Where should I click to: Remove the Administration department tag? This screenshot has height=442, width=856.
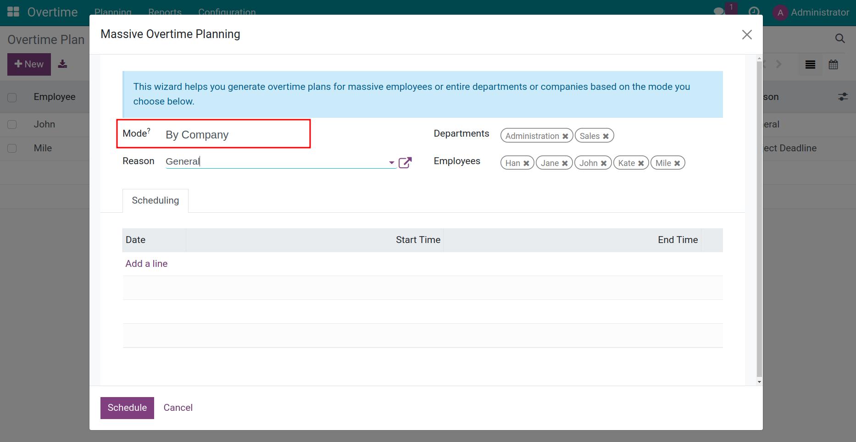click(x=565, y=136)
